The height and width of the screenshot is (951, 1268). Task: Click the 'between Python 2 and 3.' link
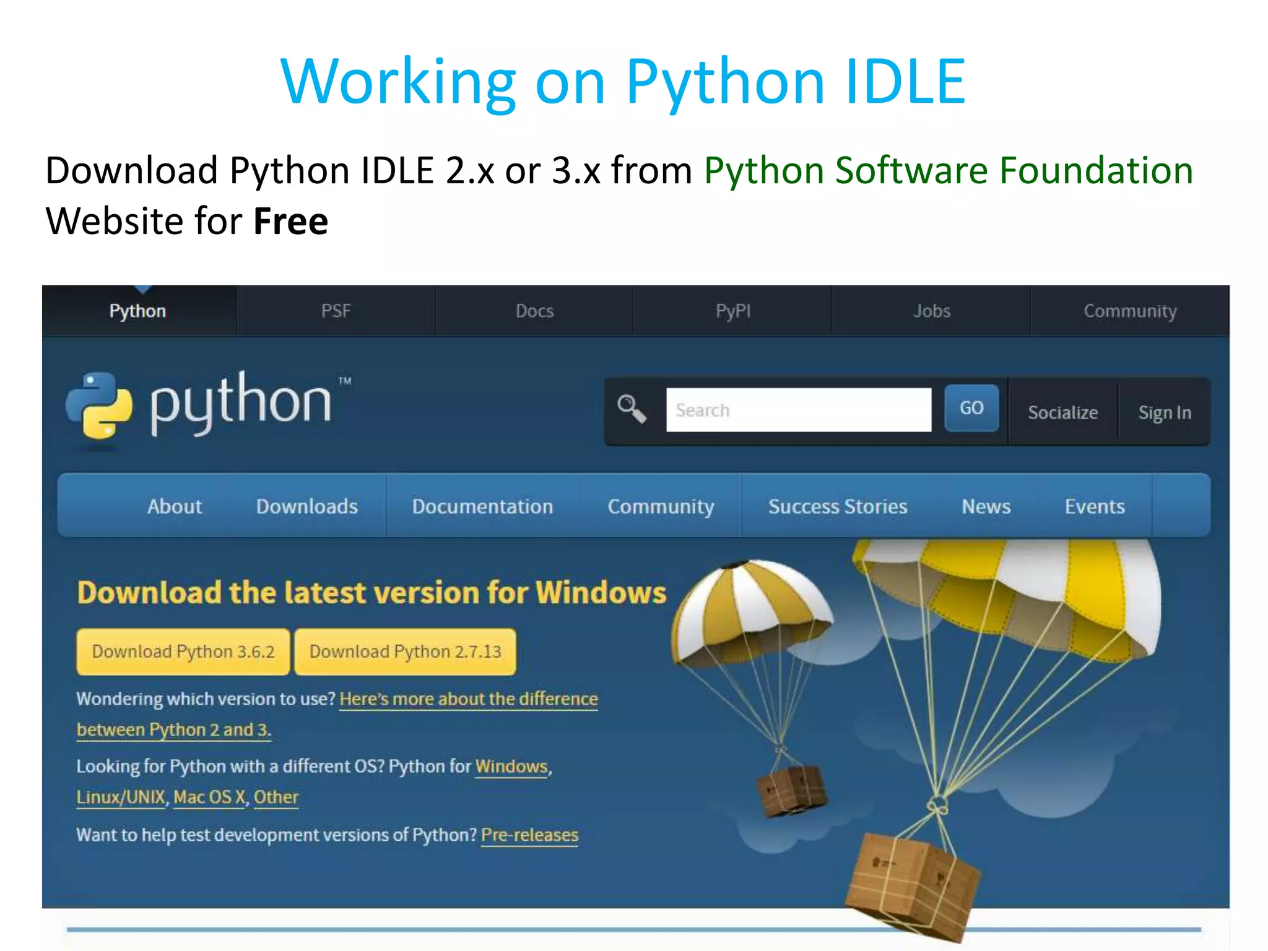[174, 730]
